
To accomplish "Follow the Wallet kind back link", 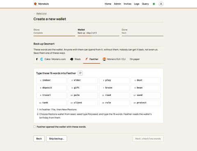I will (x=41, y=14).
